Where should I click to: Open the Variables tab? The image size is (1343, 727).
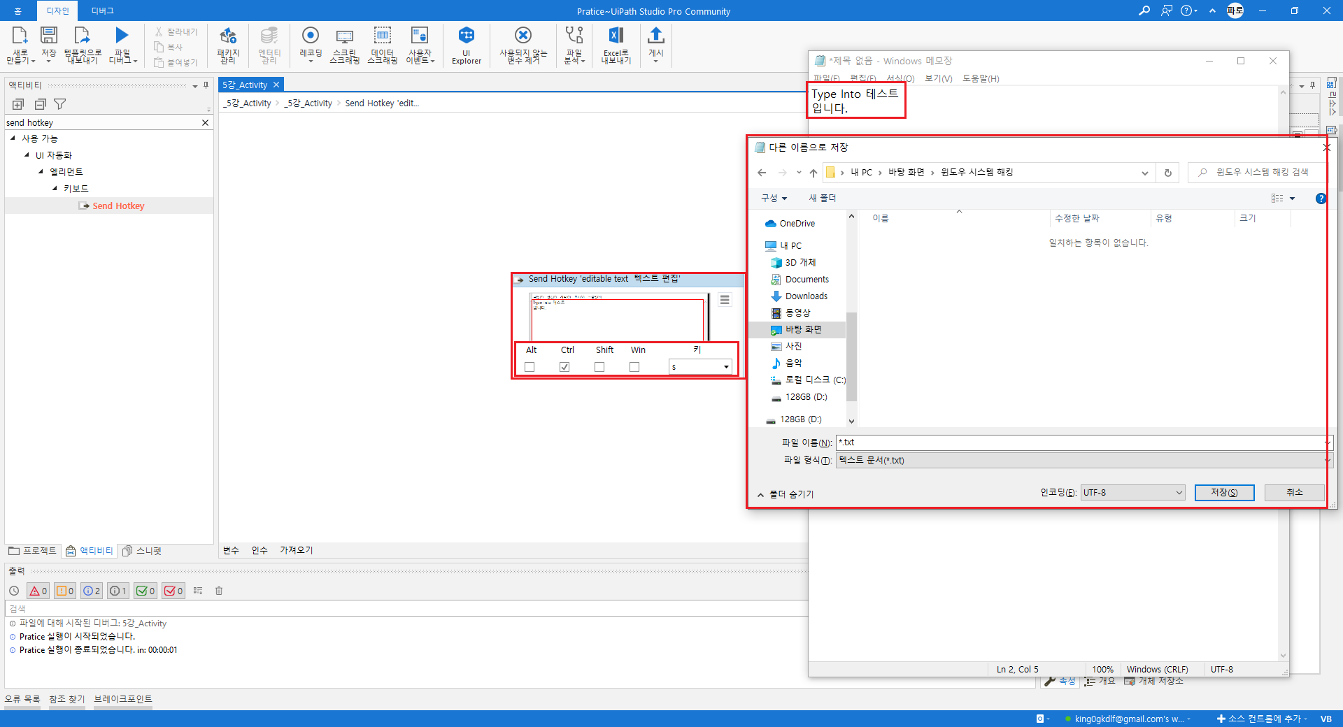tap(231, 550)
